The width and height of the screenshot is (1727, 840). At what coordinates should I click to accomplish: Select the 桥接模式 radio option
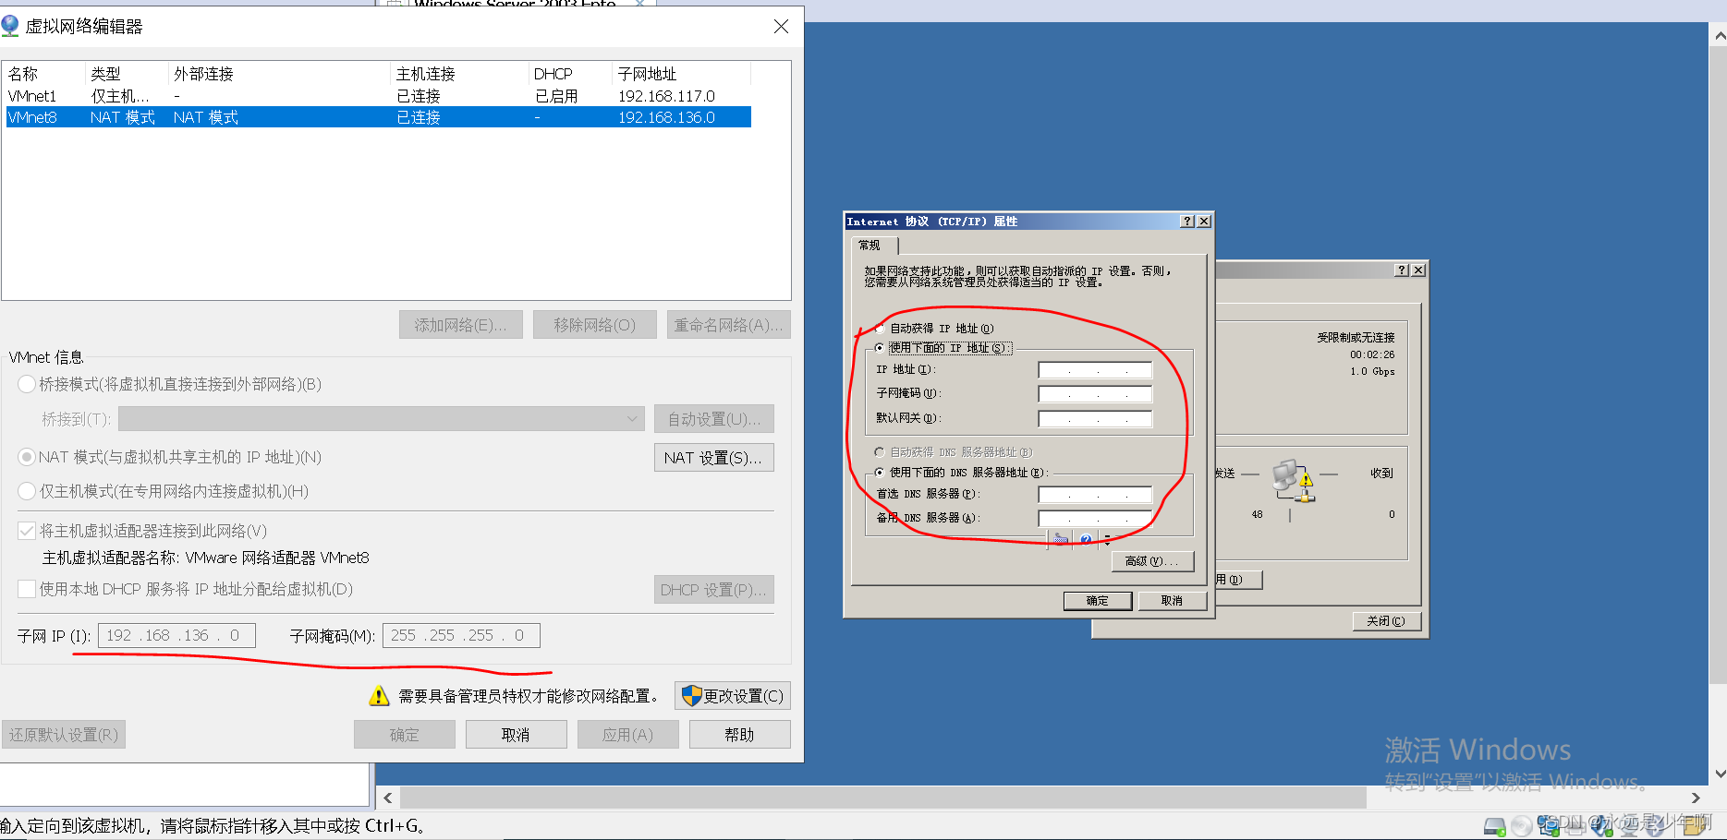27,384
